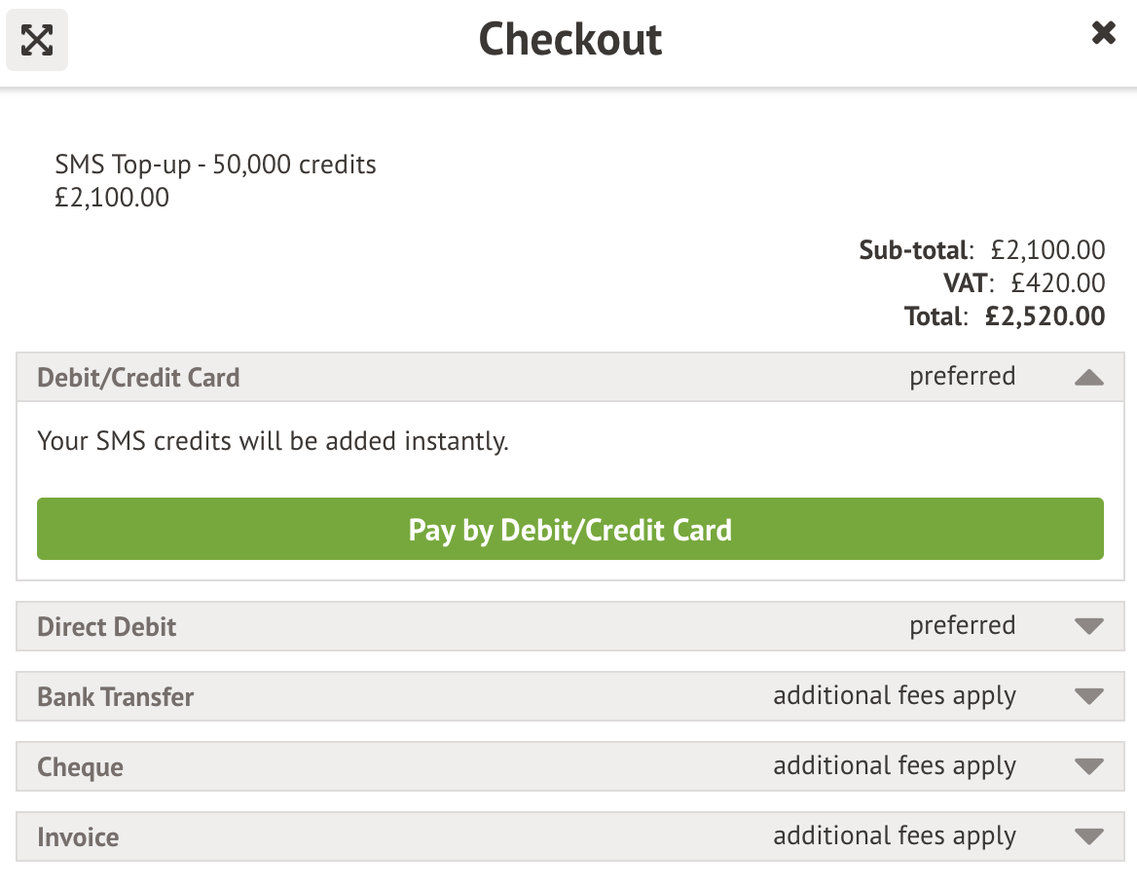This screenshot has width=1137, height=890.
Task: Click "additional fees apply" on Cheque row
Action: (x=895, y=766)
